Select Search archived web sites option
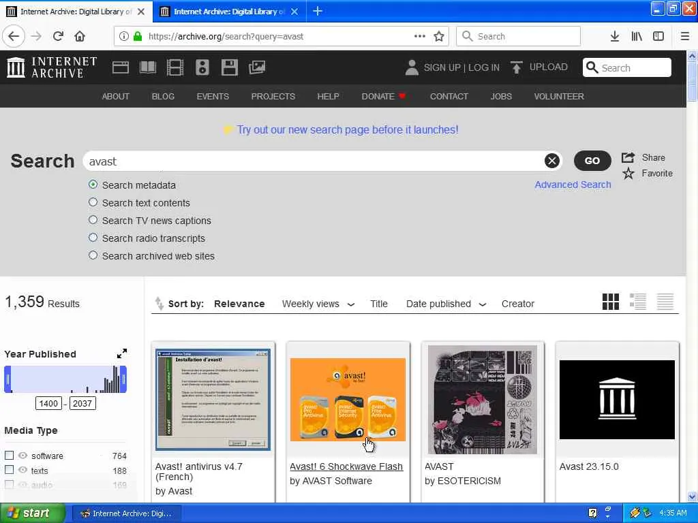The image size is (698, 523). [x=93, y=255]
